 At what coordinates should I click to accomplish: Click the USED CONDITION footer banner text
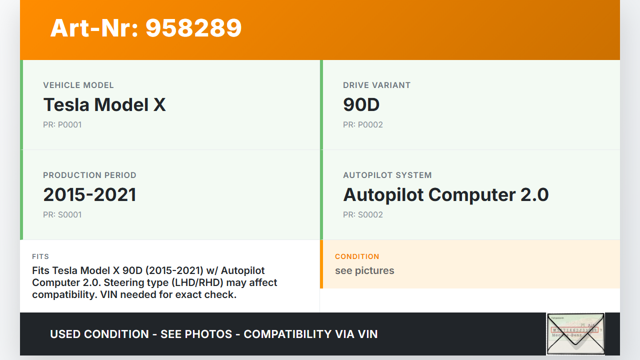tap(213, 334)
